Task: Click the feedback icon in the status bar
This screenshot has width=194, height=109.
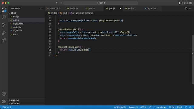Action: tap(186, 107)
